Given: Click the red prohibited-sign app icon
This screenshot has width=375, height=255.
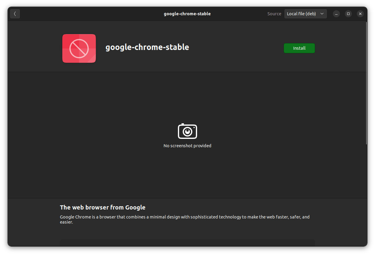Looking at the screenshot, I should [79, 48].
